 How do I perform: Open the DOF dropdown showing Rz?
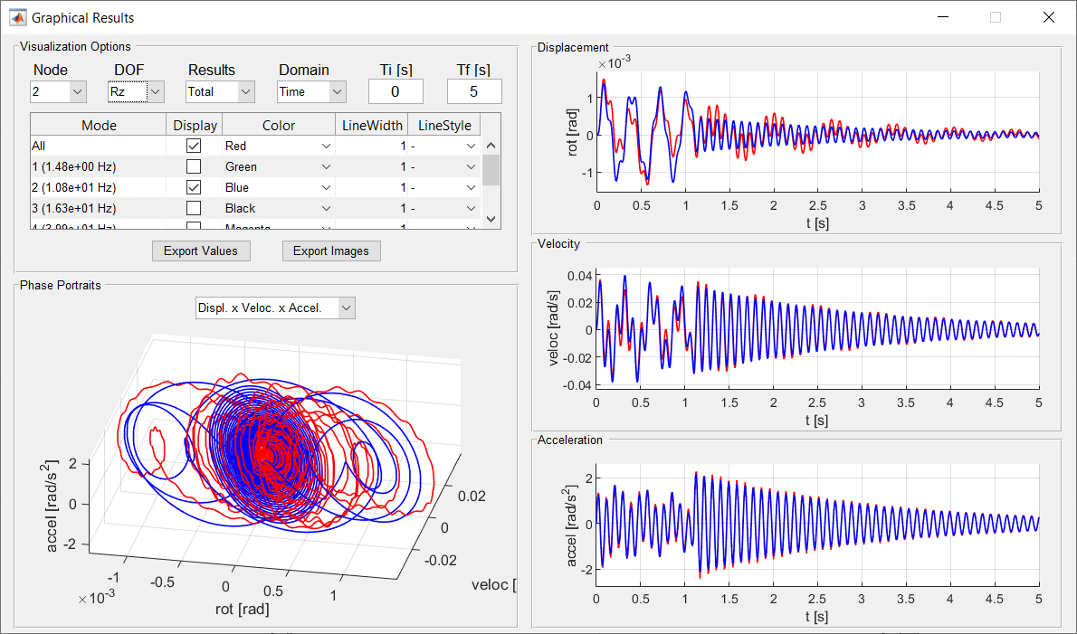point(137,91)
